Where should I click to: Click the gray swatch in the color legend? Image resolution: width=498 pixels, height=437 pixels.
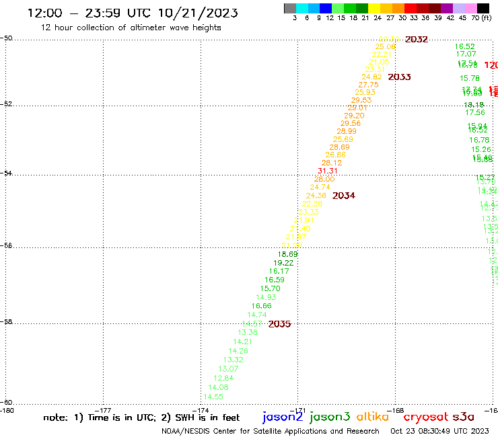click(x=290, y=8)
